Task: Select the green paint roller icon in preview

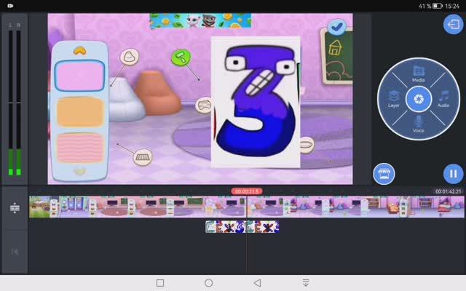Action: point(181,57)
